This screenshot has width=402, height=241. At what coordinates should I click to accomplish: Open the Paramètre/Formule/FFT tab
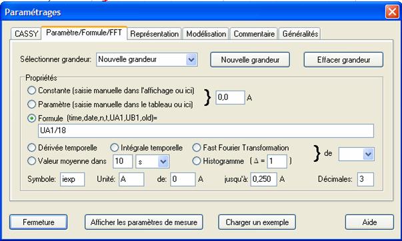pyautogui.click(x=84, y=33)
